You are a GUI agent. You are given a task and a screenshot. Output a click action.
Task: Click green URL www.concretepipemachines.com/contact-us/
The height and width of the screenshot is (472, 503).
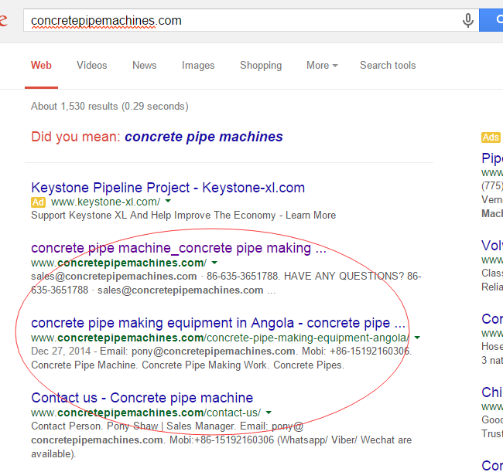click(146, 413)
